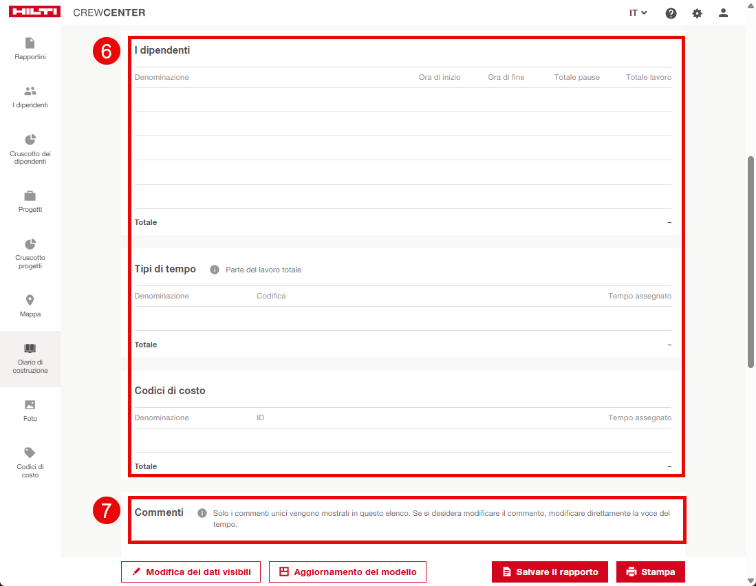Click the I dipendenti people icon
The width and height of the screenshot is (756, 586).
point(30,91)
